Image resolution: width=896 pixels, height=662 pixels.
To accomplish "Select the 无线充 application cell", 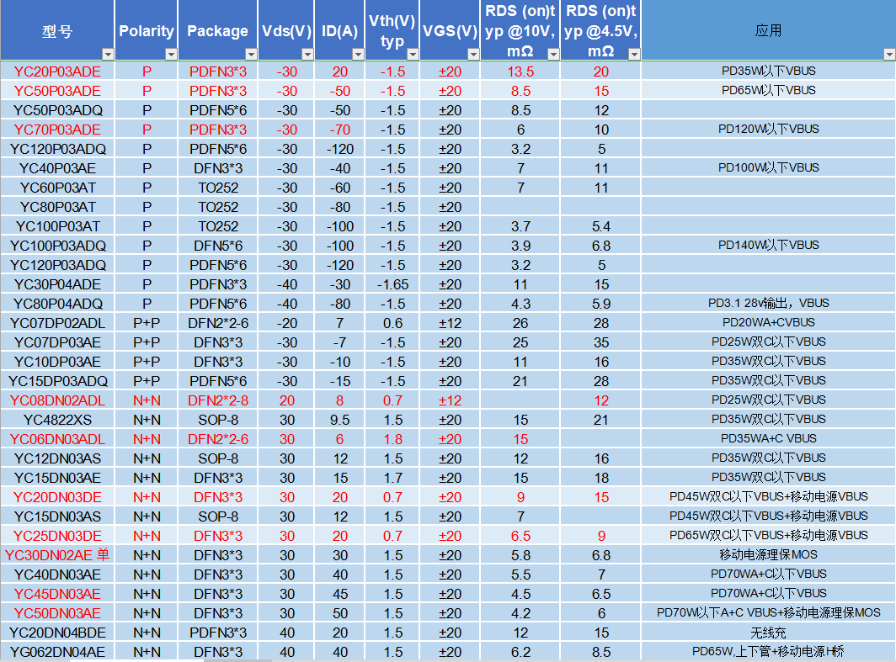I will point(768,633).
